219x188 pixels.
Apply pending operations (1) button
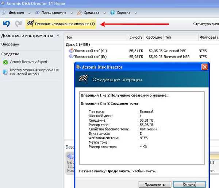tap(61, 24)
